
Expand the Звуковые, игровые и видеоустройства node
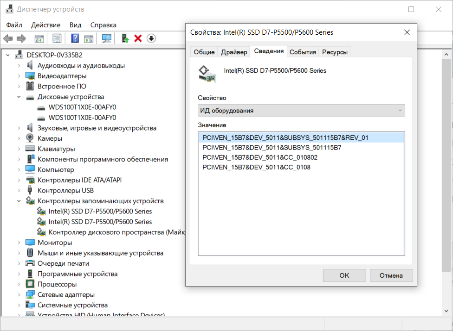(x=19, y=128)
